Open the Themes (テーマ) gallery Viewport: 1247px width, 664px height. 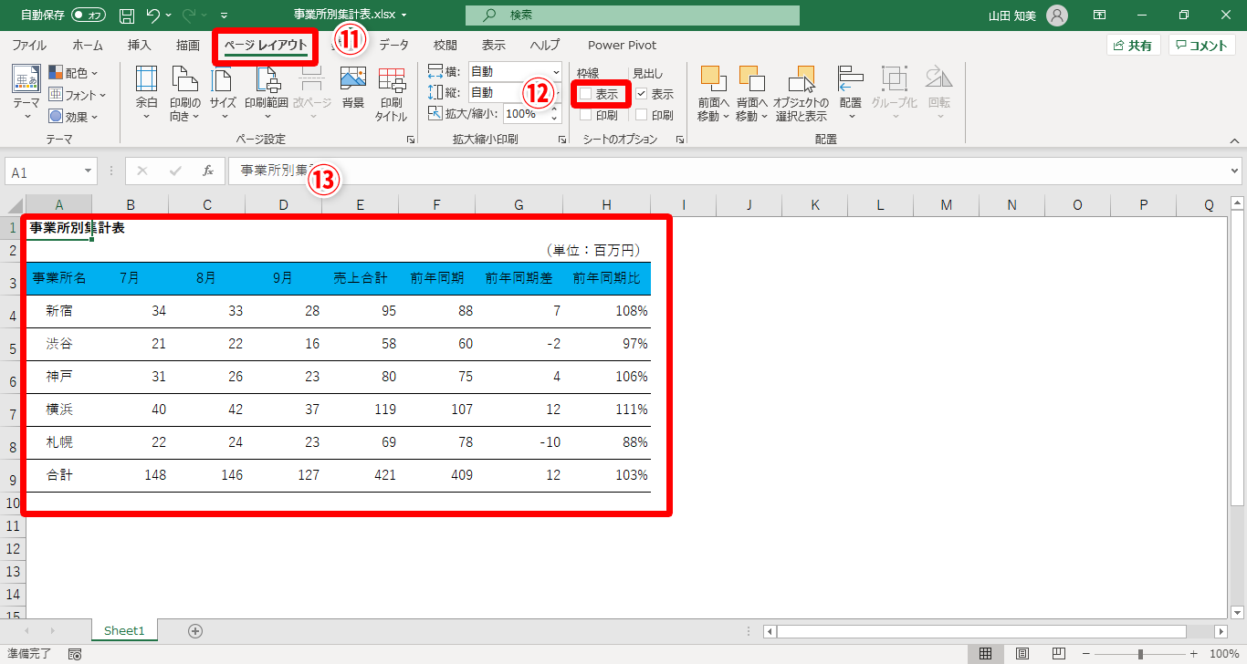(26, 92)
